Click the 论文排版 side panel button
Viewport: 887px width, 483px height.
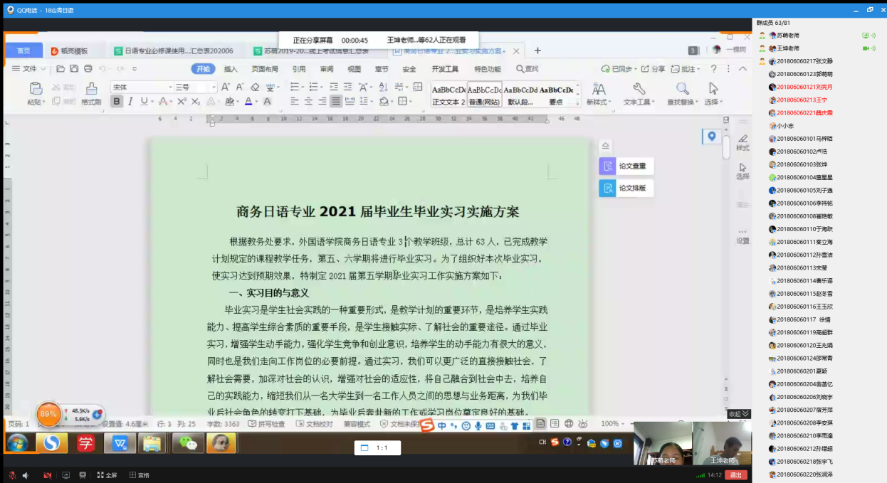(626, 189)
